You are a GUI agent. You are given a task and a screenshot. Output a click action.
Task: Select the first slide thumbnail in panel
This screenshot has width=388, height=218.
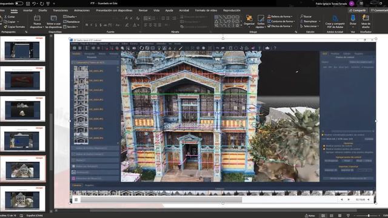(22, 49)
